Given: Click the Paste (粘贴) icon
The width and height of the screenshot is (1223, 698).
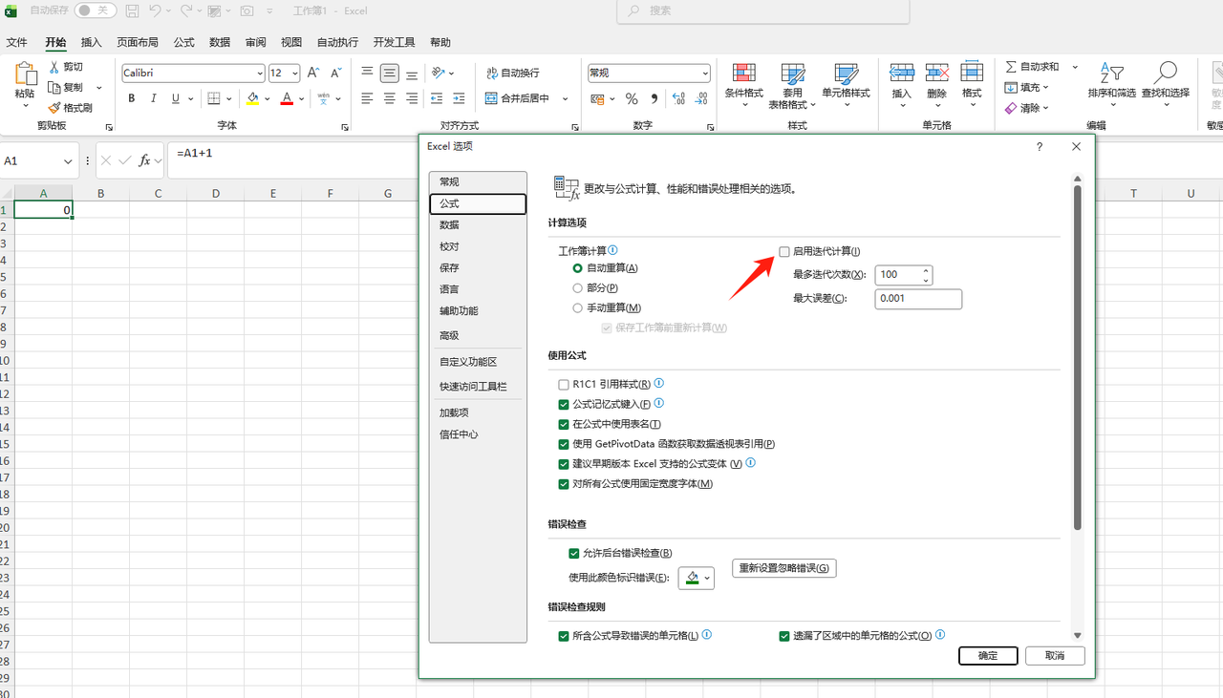Looking at the screenshot, I should [25, 74].
